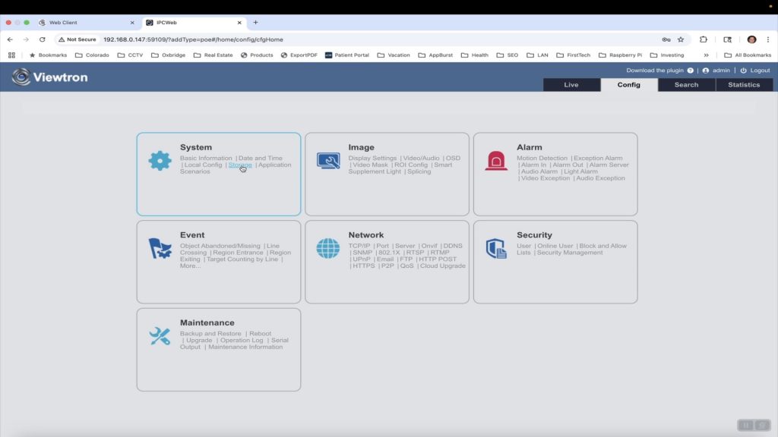Open the Search tab

686,85
